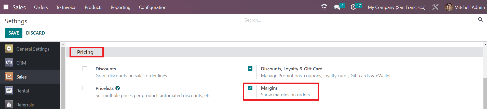Open the Configuration menu

(153, 7)
